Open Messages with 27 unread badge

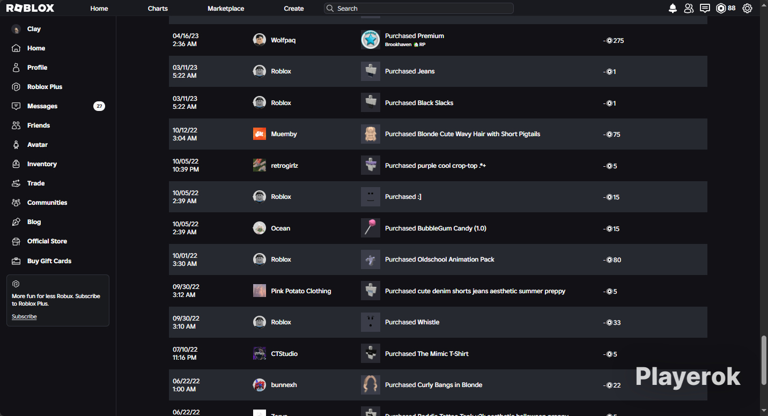click(58, 106)
